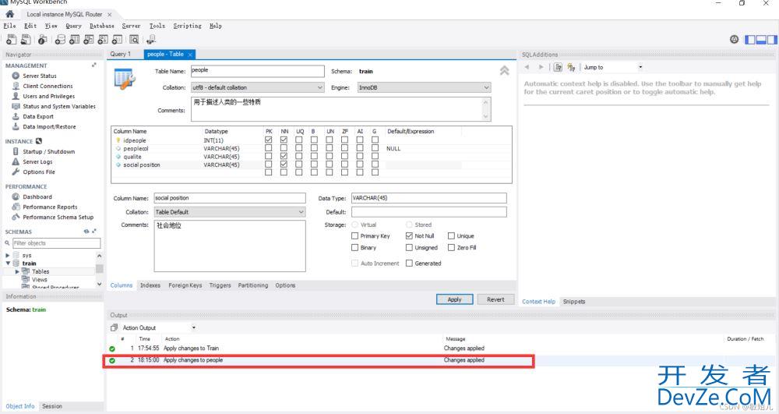The height and width of the screenshot is (414, 779).
Task: Create new table toolbar icon
Action: tap(74, 39)
